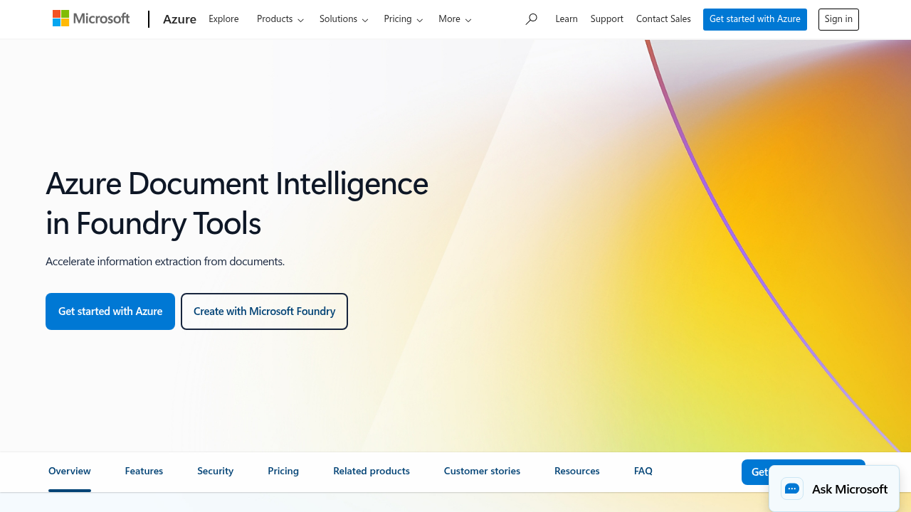
Task: Open the FAQ tab
Action: 643,471
